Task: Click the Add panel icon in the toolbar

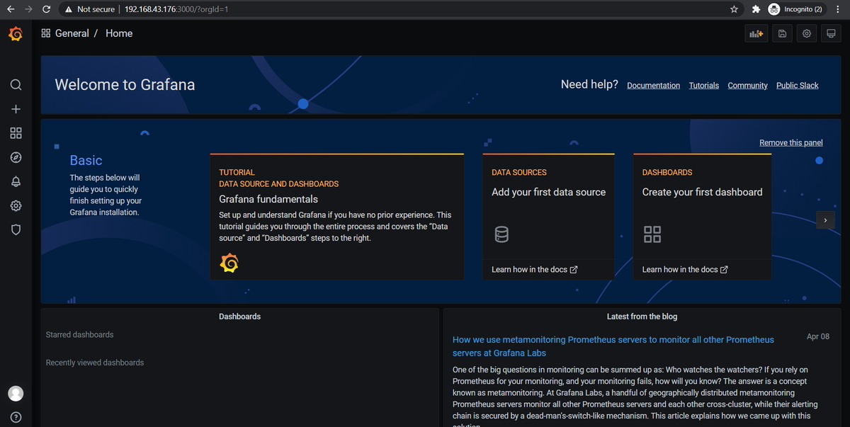Action: 756,33
